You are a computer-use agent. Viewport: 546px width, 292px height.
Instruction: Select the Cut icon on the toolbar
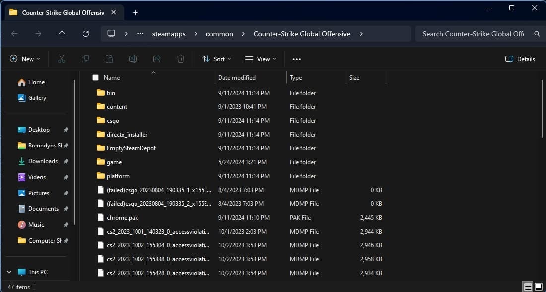(61, 59)
